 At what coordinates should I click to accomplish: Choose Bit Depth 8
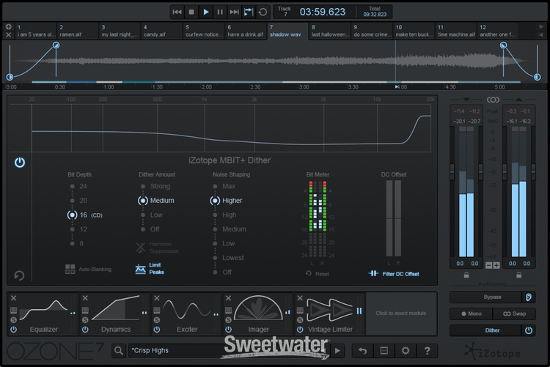pos(78,243)
